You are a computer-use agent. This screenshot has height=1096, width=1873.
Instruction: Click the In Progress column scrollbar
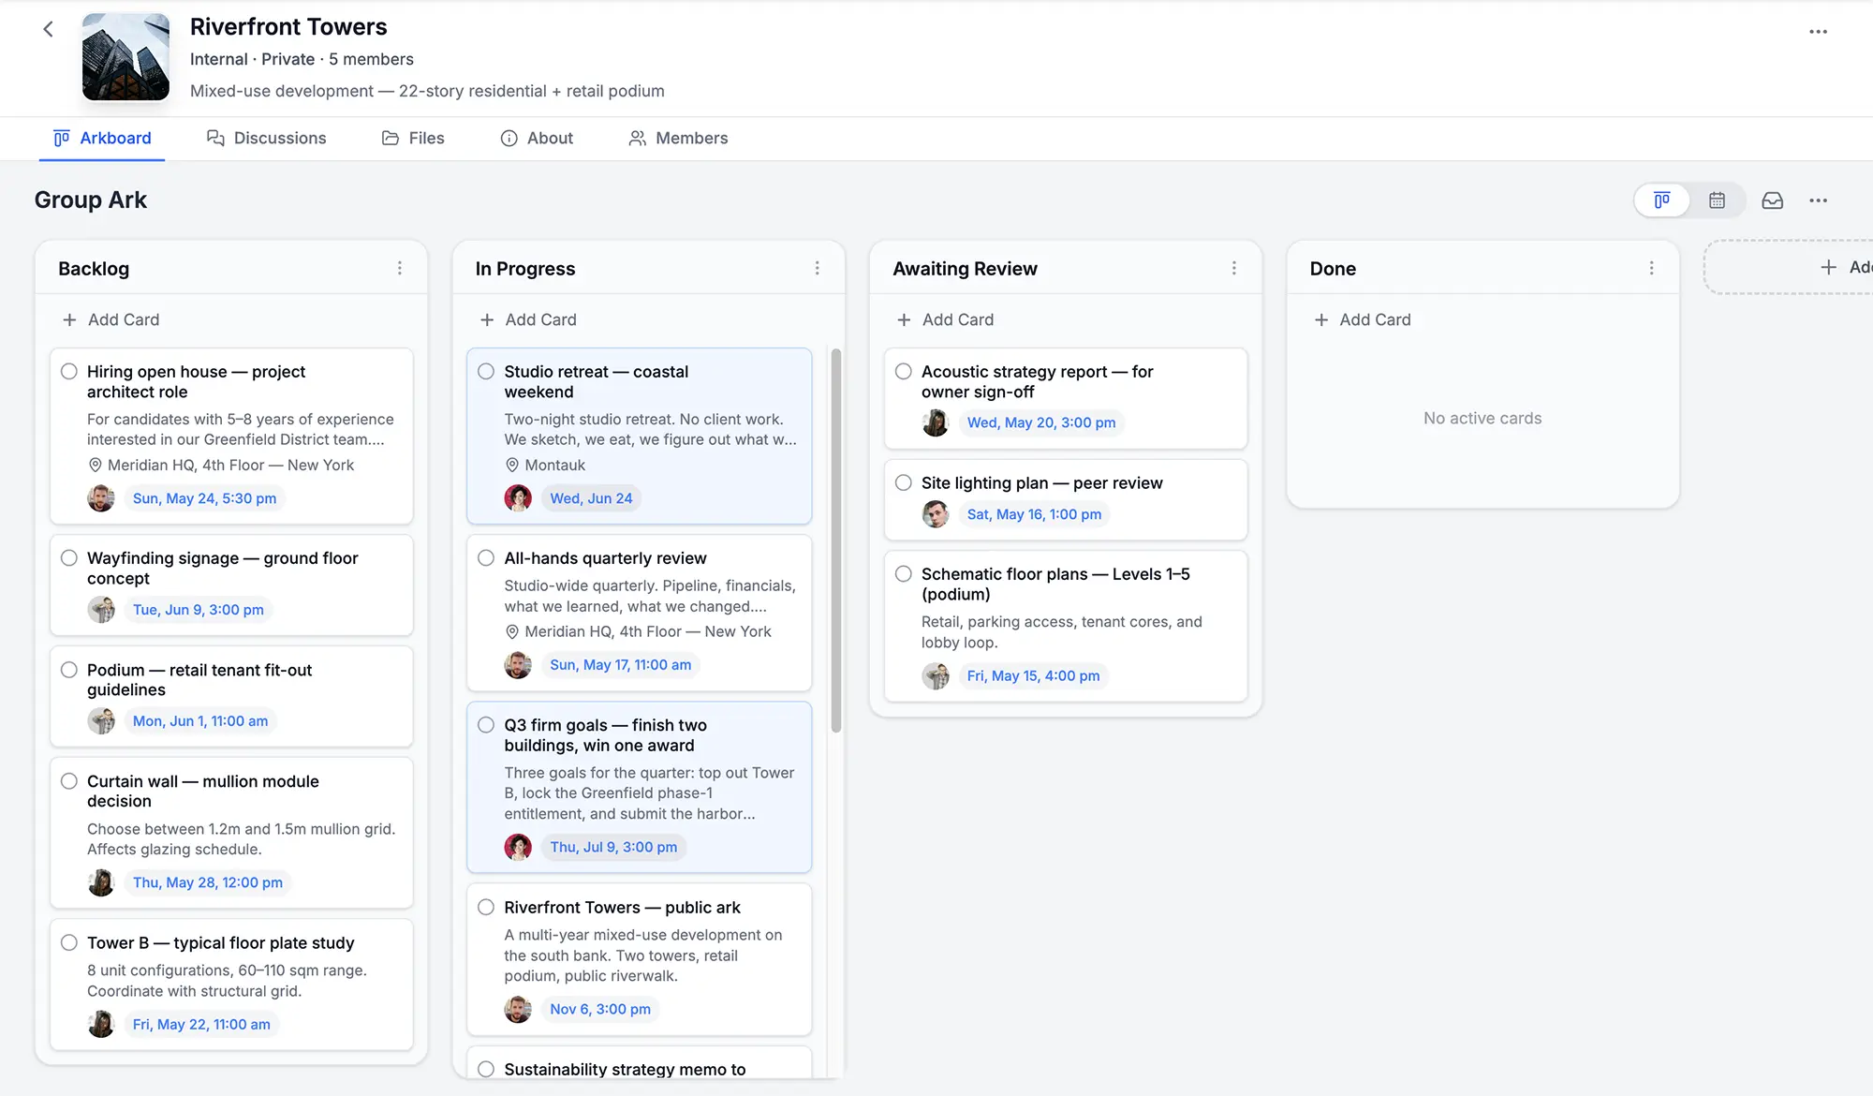pyautogui.click(x=836, y=541)
